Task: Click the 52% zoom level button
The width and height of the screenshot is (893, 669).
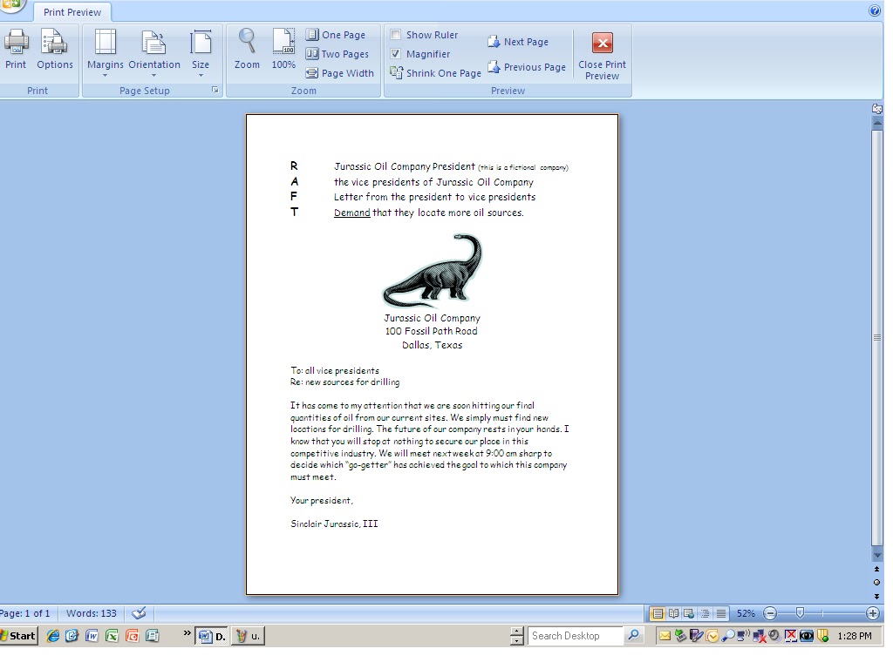Action: [746, 613]
